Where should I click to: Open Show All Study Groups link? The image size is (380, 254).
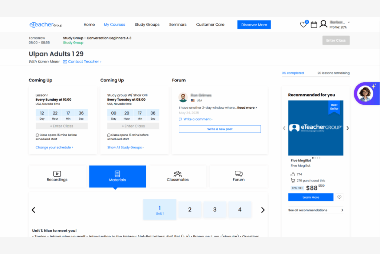[125, 147]
